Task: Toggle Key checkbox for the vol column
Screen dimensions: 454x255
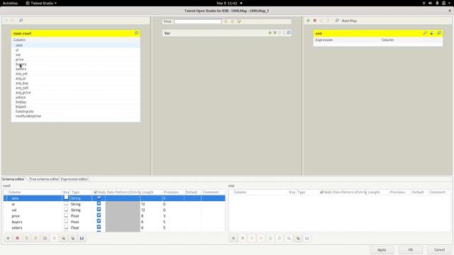Action: [x=66, y=210]
